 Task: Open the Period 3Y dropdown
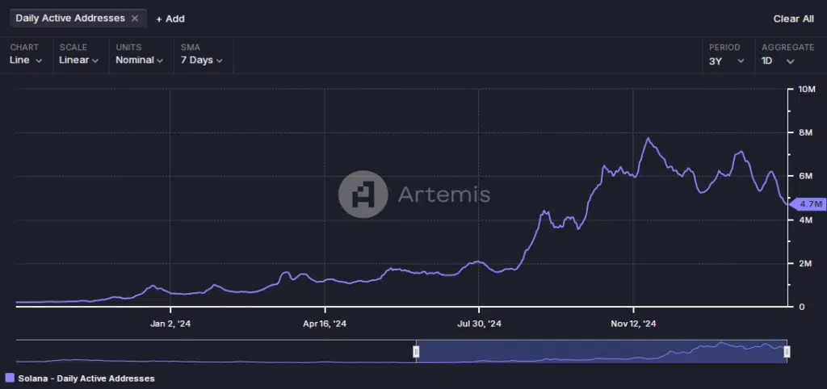click(x=727, y=61)
